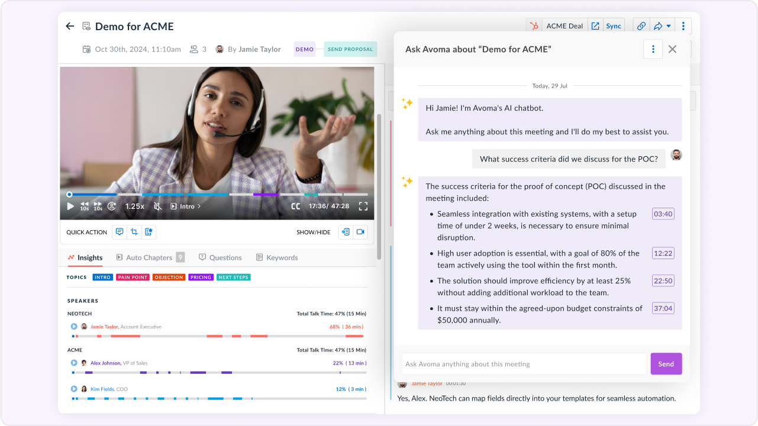Play Jamie Taylor's speaker segments
This screenshot has height=426, width=758.
pos(74,327)
